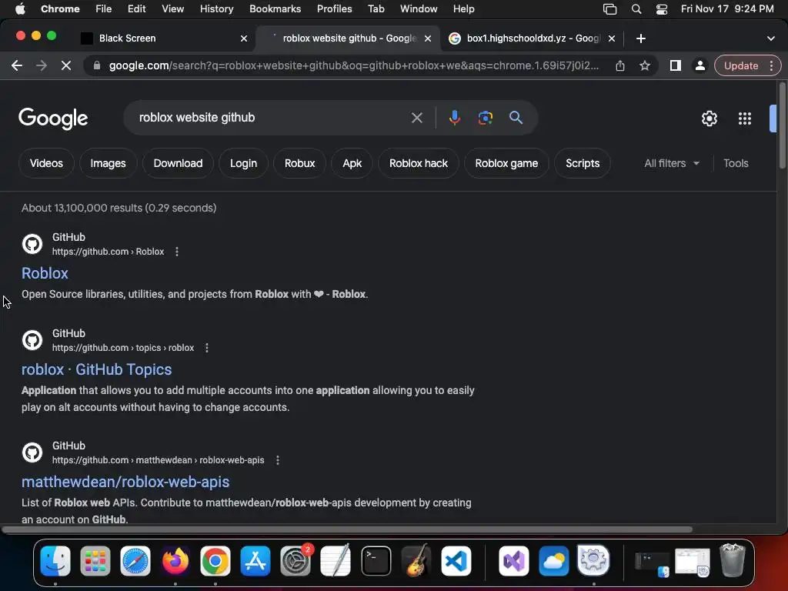788x591 pixels.
Task: Open the Chrome three-dot menu
Action: [771, 66]
